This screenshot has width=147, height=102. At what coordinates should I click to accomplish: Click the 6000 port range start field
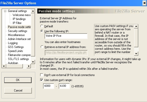click(49, 86)
